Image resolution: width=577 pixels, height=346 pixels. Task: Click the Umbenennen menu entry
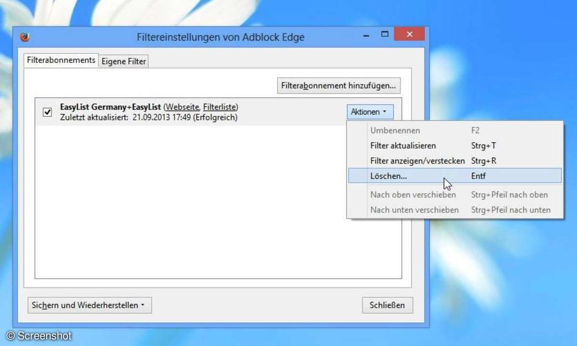(454, 130)
